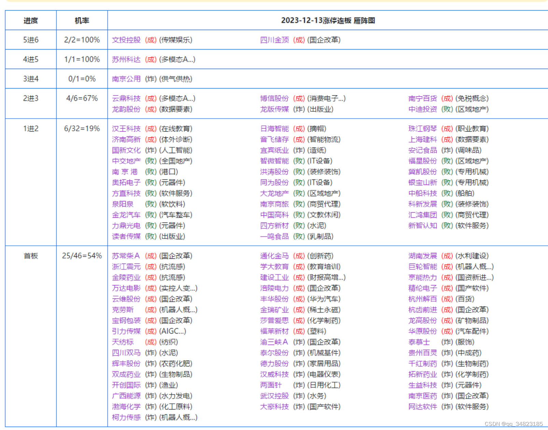
Task: Select the 巨轮智能 stock link
Action: point(423,267)
